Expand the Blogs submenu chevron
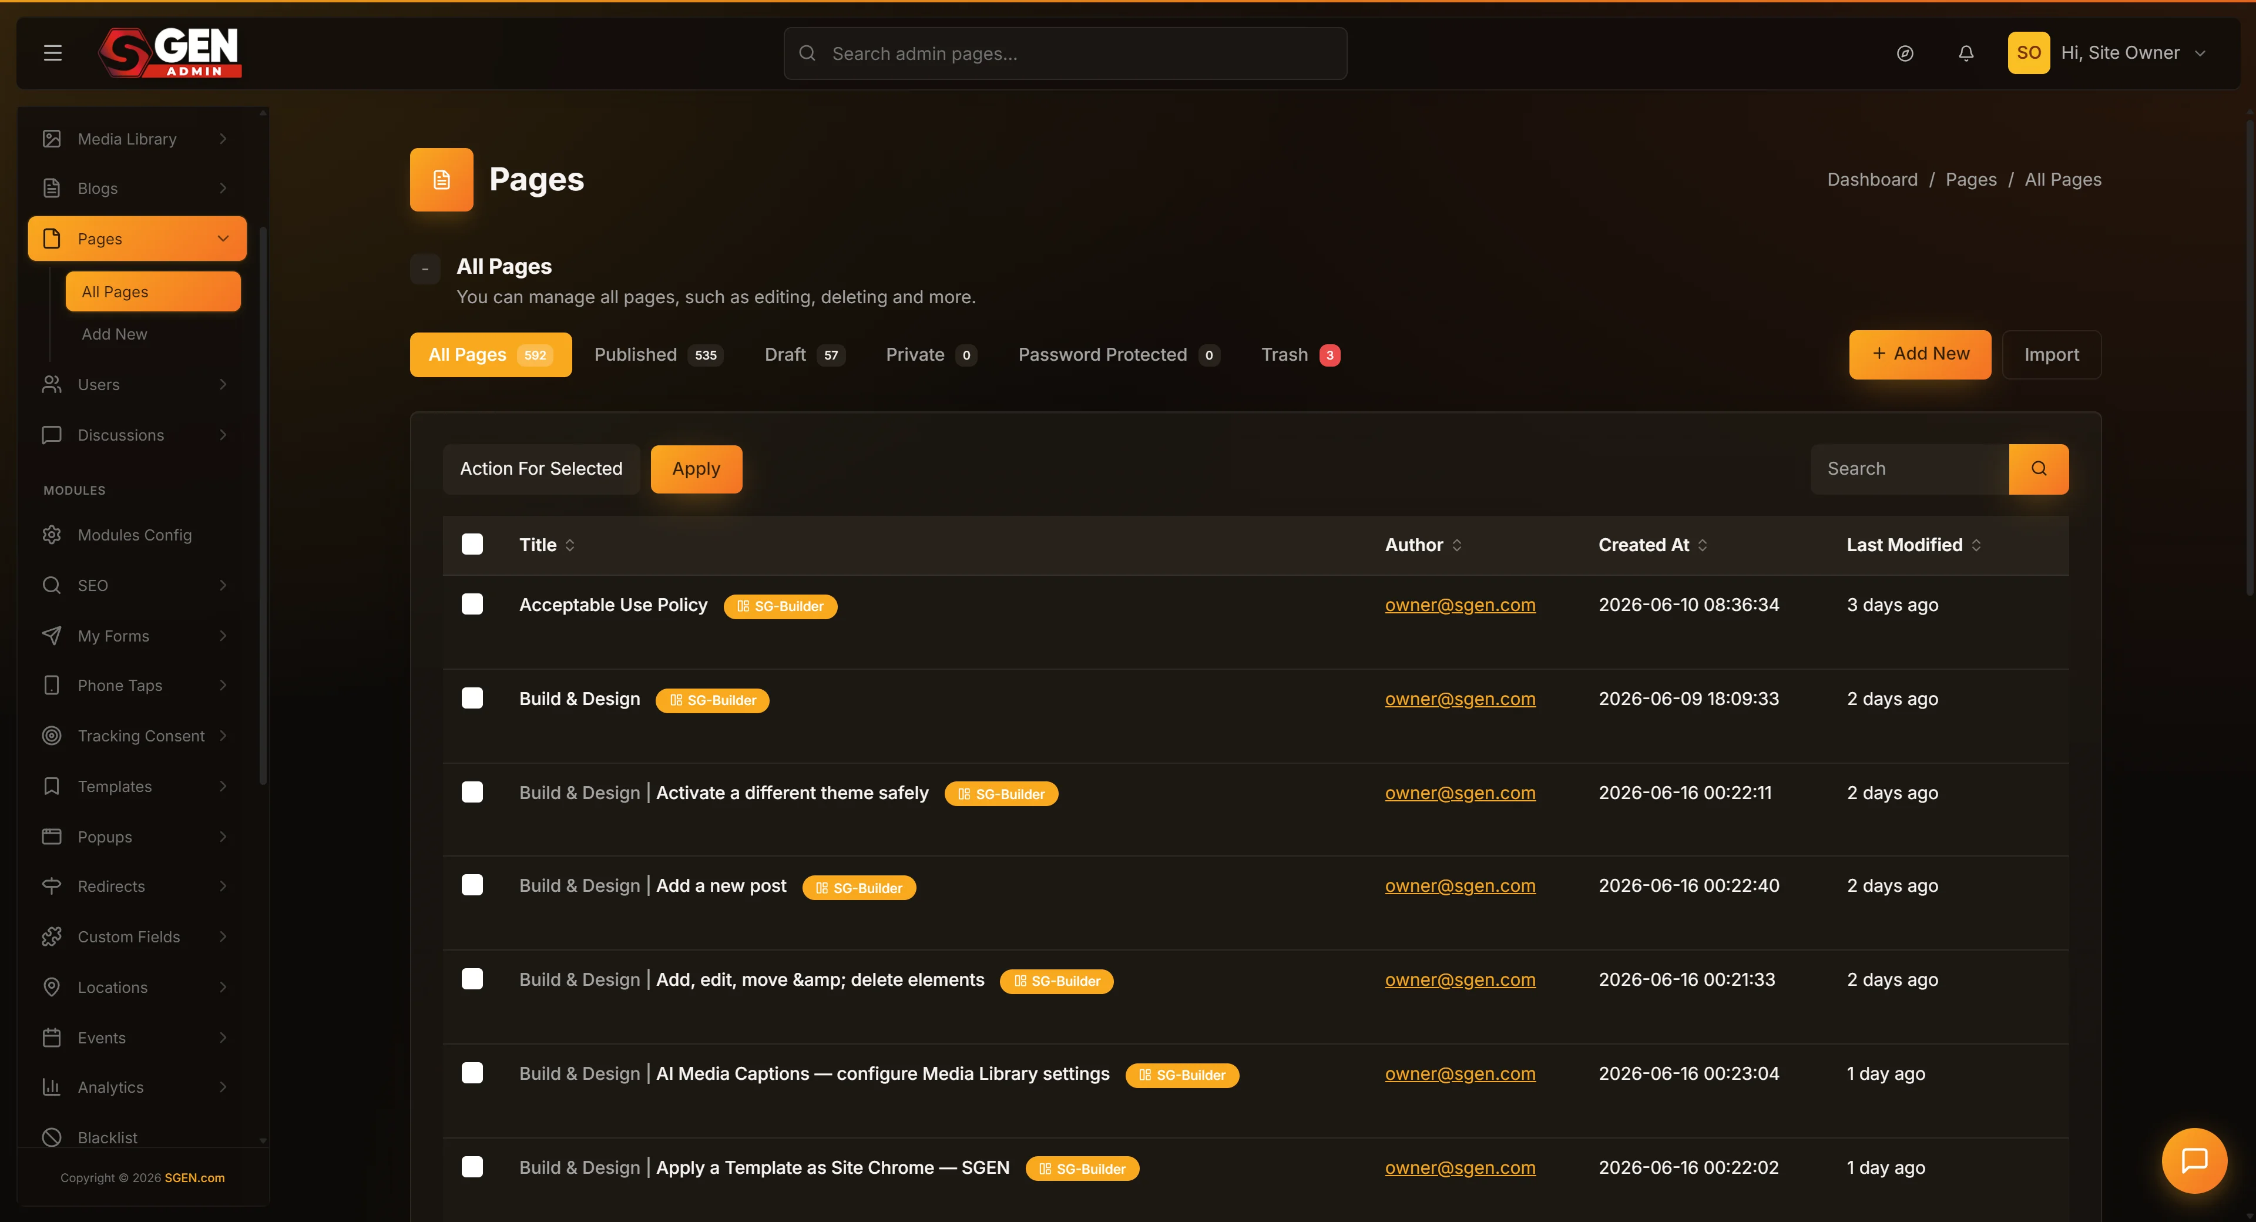 (x=223, y=189)
